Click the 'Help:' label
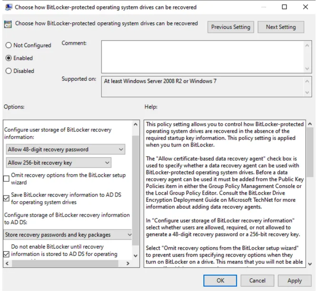Screen dimensions: 316x291 pyautogui.click(x=151, y=107)
